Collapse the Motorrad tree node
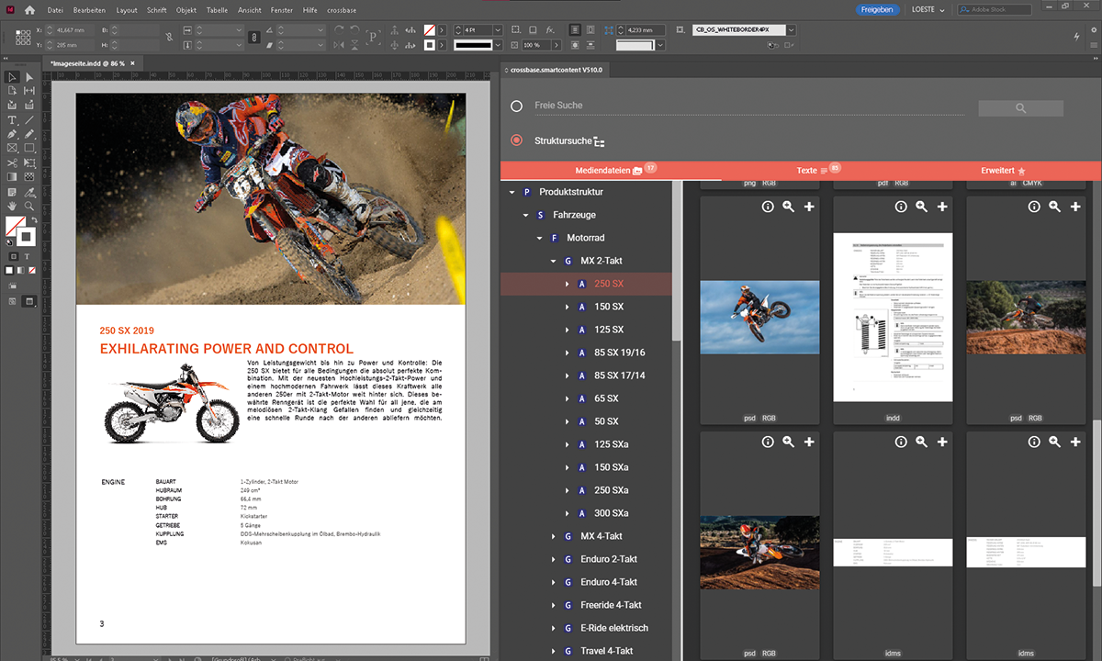 [x=540, y=239]
